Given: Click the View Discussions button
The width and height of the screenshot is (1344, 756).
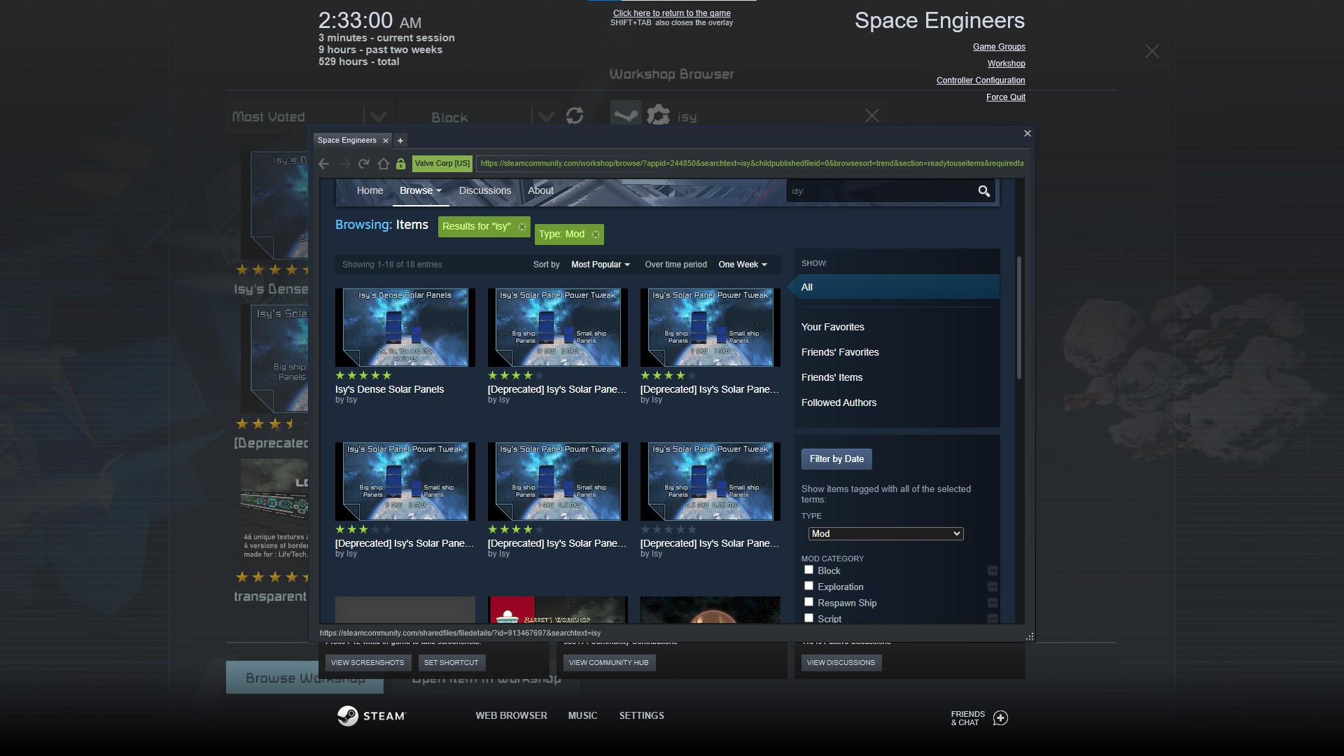Looking at the screenshot, I should point(841,663).
